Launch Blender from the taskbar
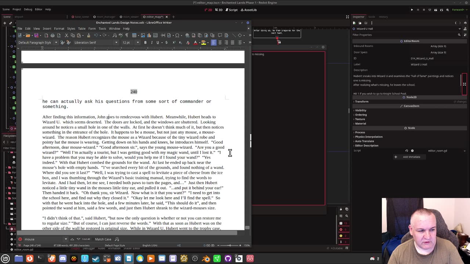Screen dimensions: 470x264 [206, 258]
